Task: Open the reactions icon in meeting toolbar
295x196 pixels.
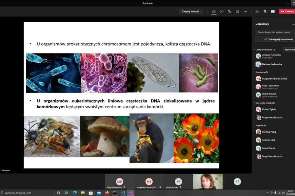Action: [x=230, y=12]
